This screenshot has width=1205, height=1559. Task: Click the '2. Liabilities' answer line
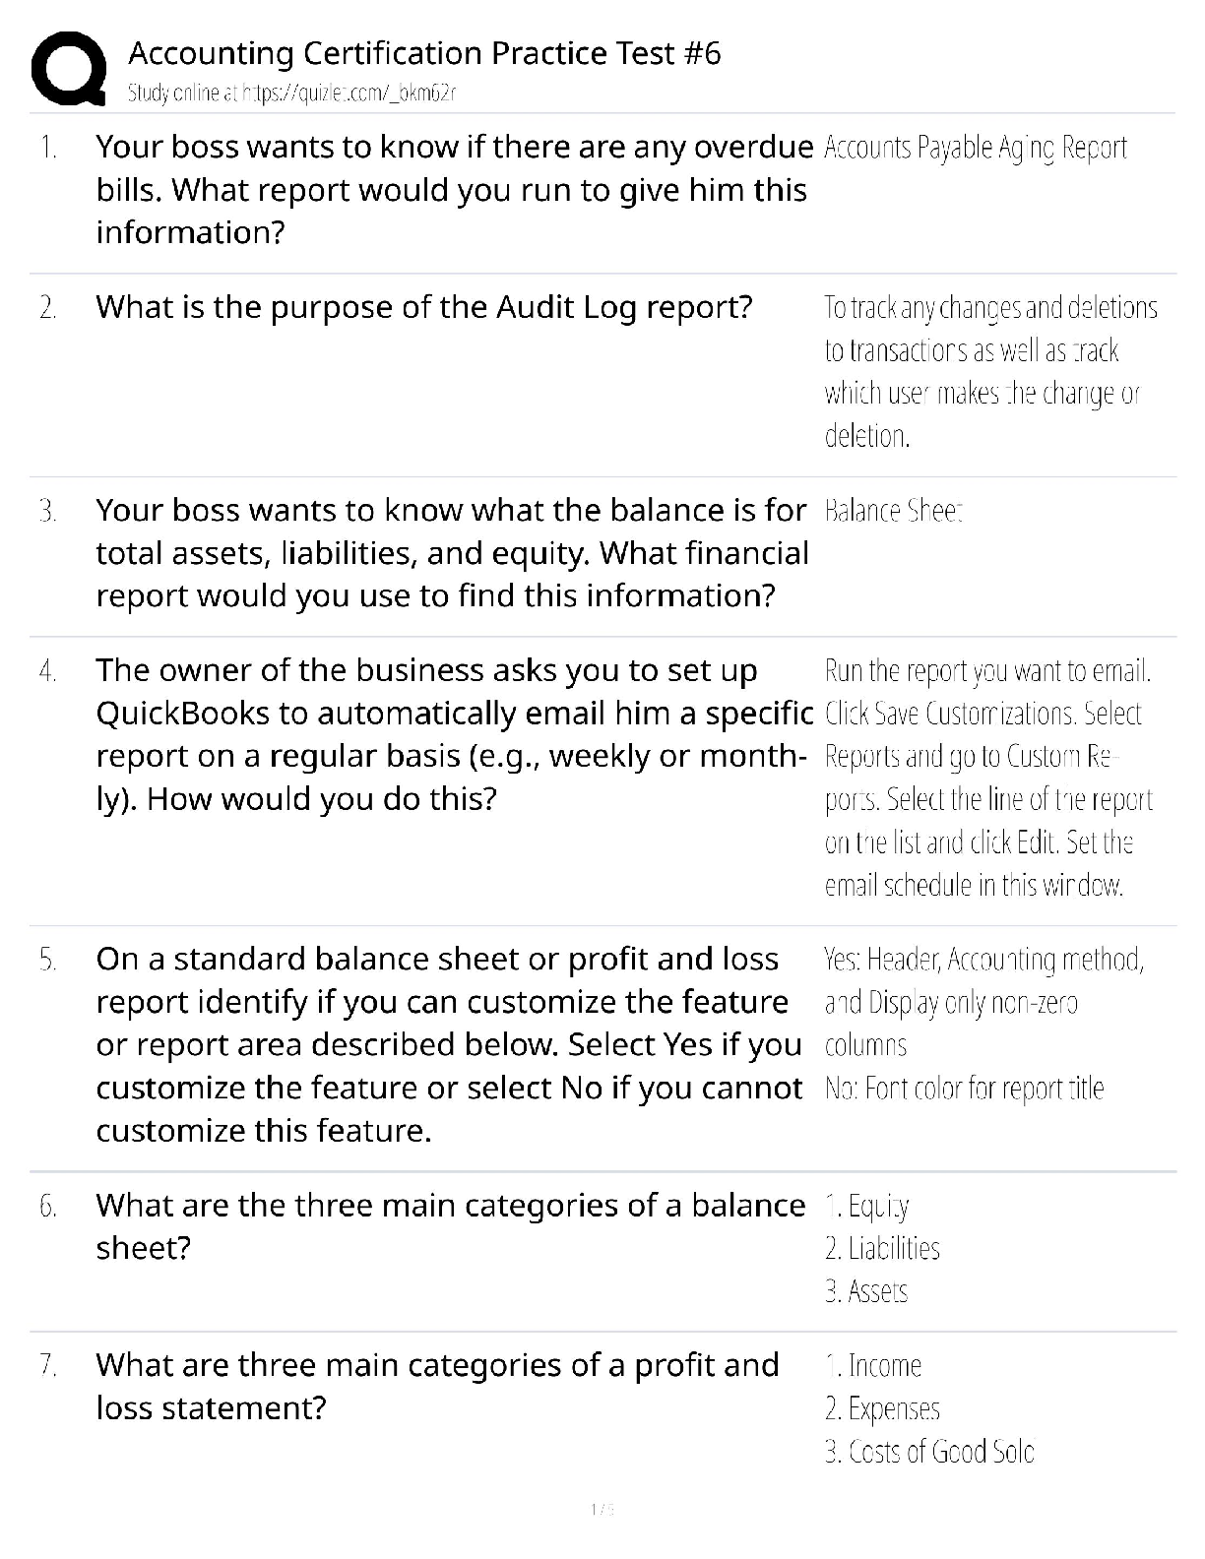(882, 1249)
